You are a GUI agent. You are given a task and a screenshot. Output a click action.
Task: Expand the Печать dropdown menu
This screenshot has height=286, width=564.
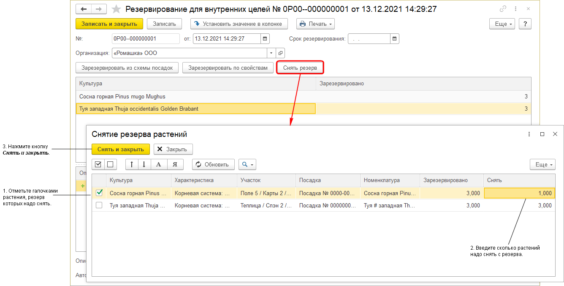coord(315,24)
